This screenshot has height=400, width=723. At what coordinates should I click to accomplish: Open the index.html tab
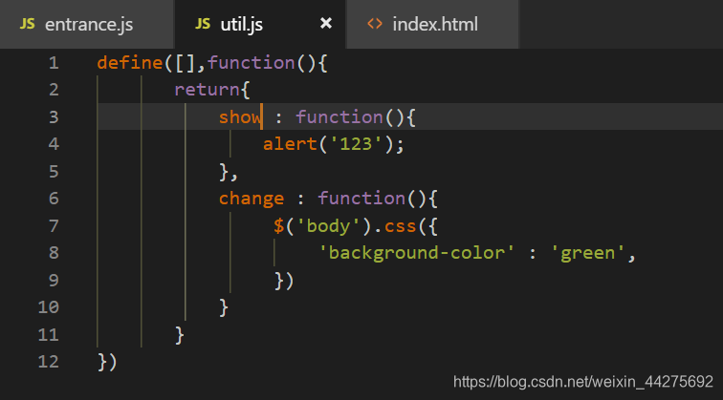(432, 25)
